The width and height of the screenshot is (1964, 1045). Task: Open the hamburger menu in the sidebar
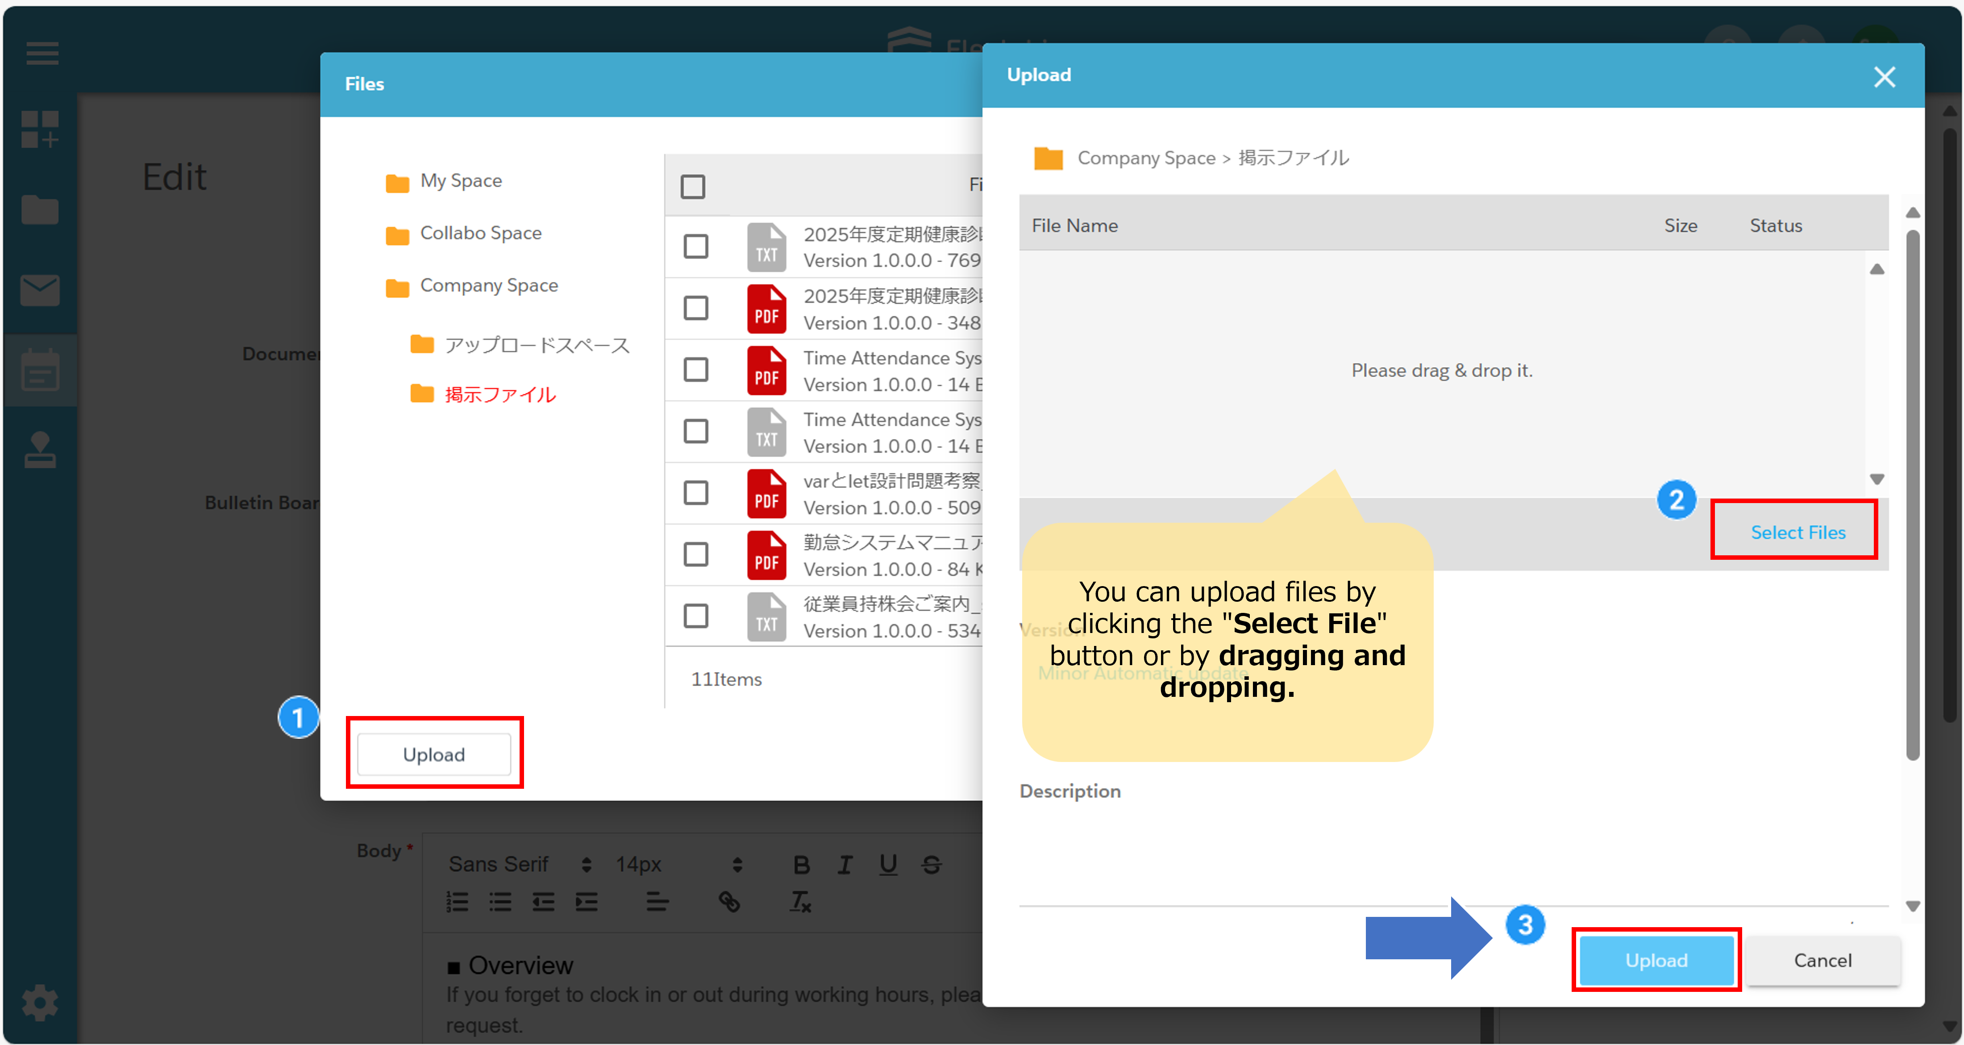42,54
